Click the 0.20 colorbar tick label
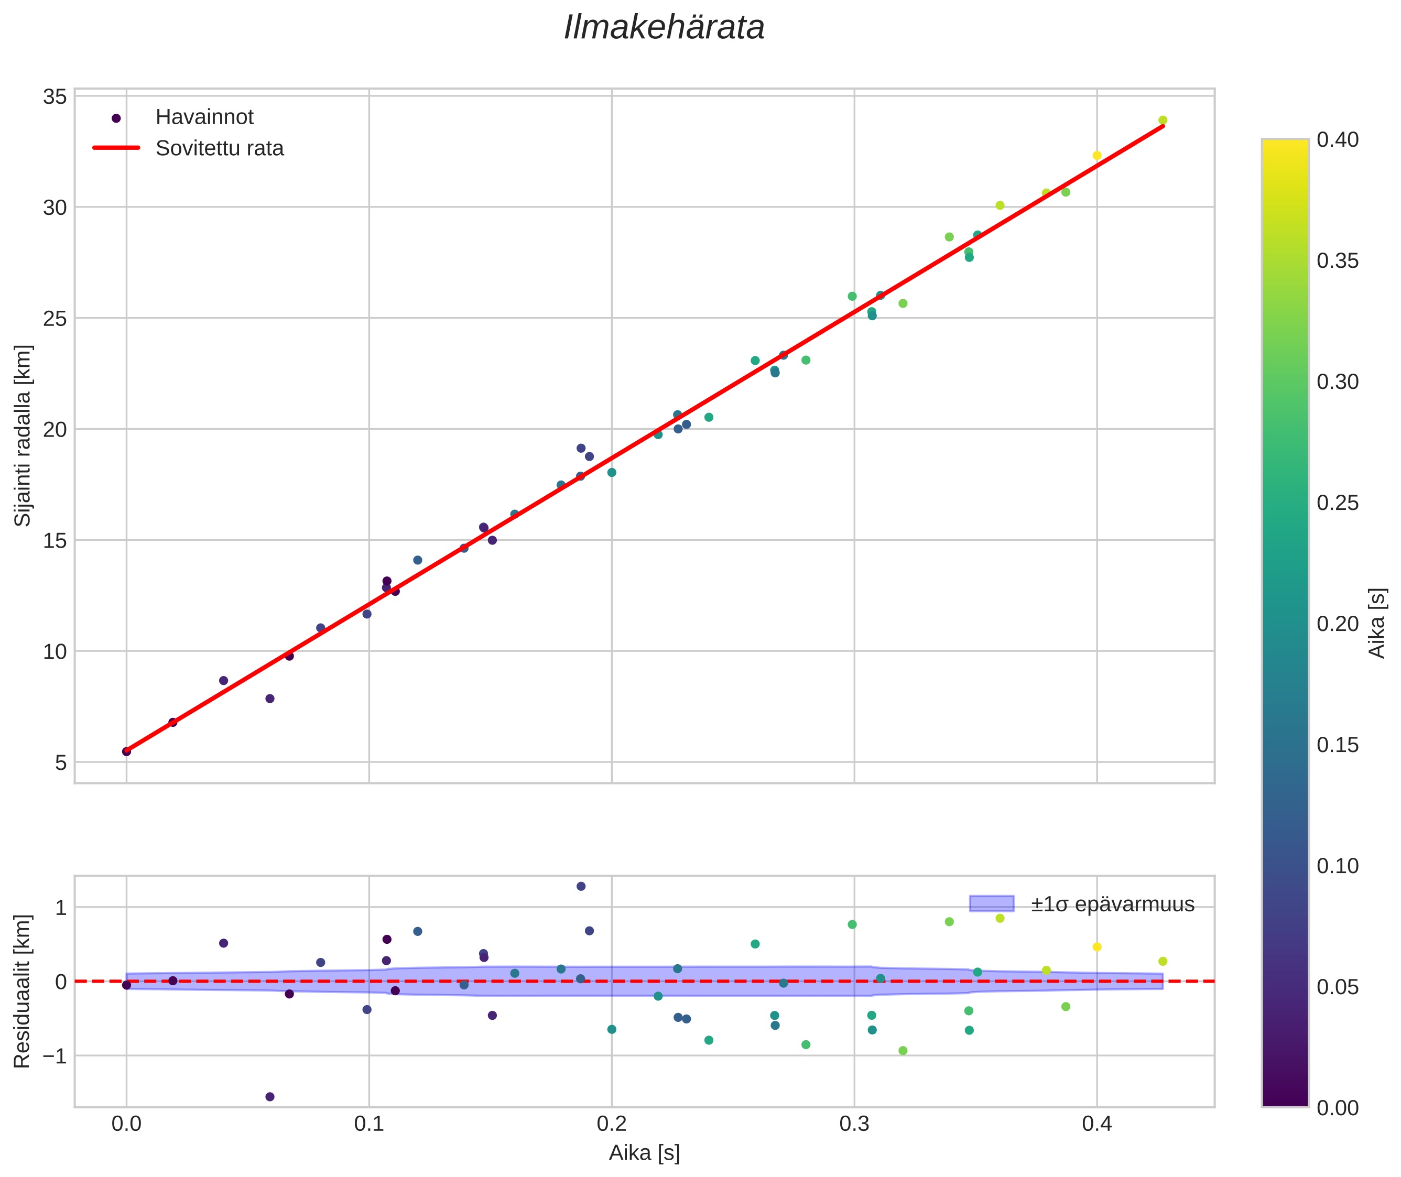The width and height of the screenshot is (1401, 1177). pyautogui.click(x=1338, y=624)
